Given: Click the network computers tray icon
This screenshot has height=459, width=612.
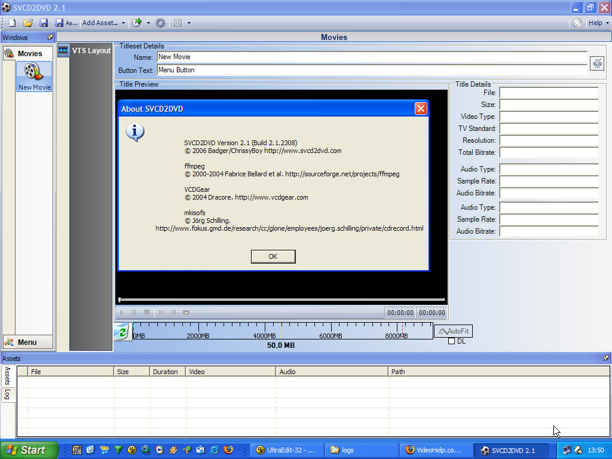Looking at the screenshot, I should [567, 450].
